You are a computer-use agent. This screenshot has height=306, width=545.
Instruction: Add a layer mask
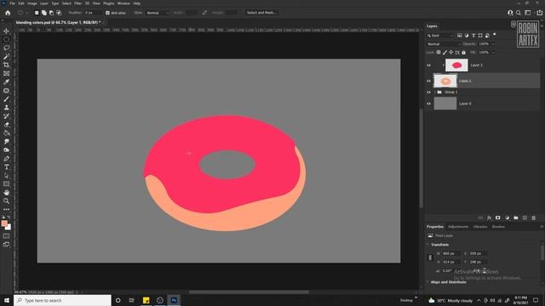point(497,218)
